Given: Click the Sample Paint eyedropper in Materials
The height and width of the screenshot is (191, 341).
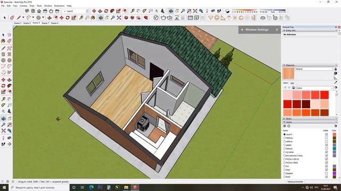Looking at the screenshot, I should 336,83.
